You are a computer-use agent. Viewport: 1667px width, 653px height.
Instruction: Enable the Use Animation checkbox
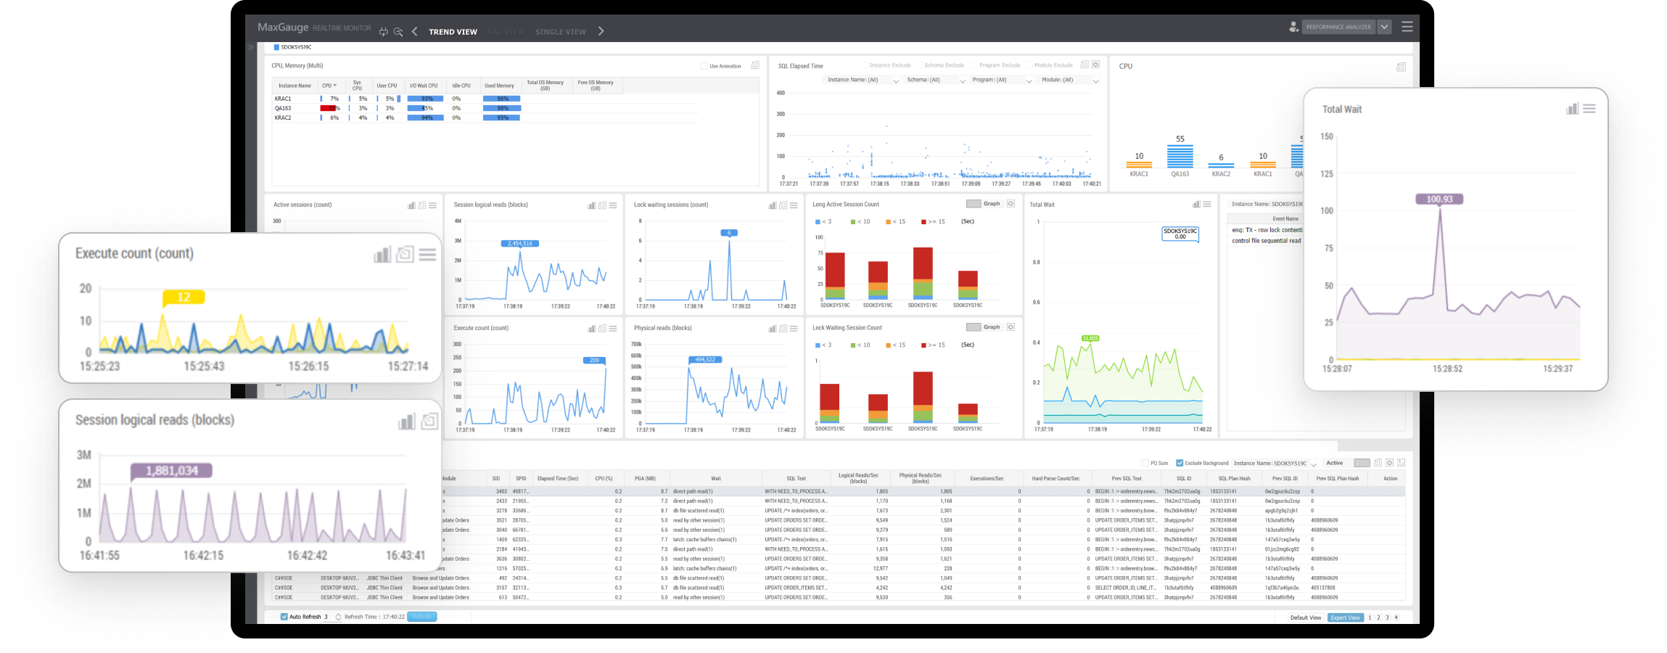[704, 66]
